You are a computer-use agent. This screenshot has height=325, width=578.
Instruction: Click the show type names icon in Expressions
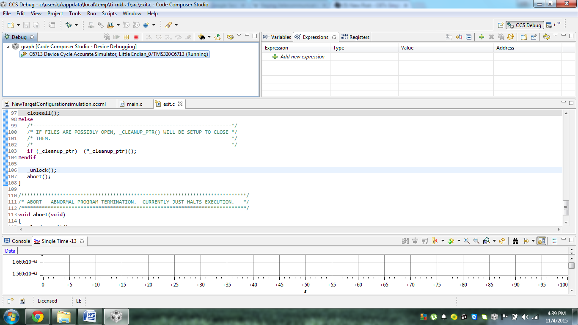pos(449,37)
